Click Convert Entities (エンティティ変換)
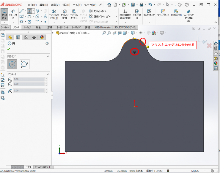Viewport: 220px width, 173px height. (x=65, y=15)
